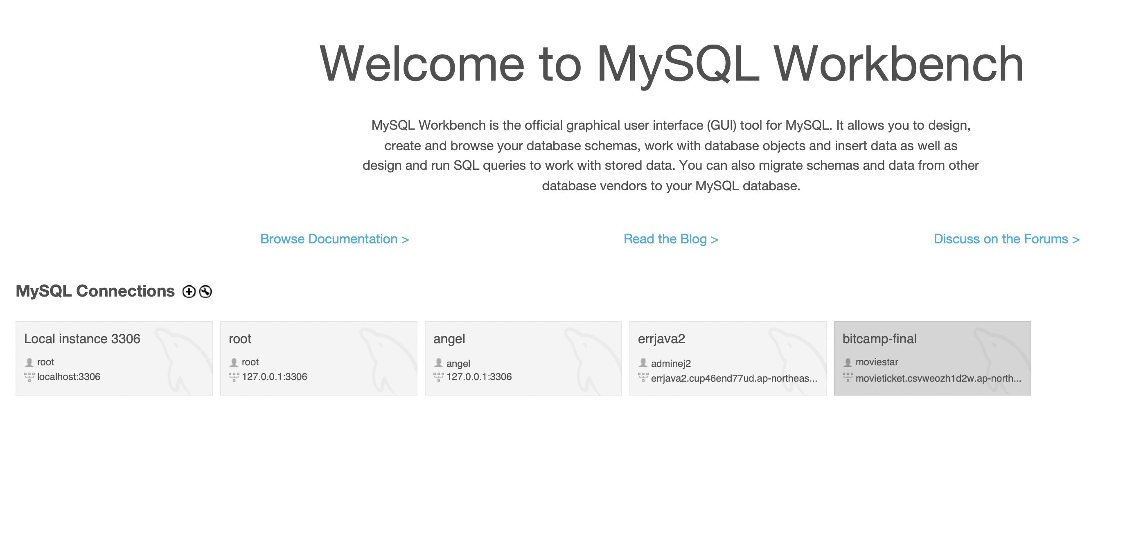Click the add new connection plus icon
Viewport: 1123px width, 533px height.
[189, 292]
